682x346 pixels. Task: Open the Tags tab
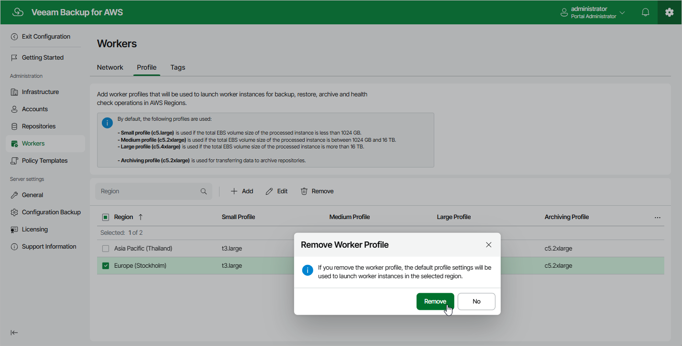coord(178,67)
